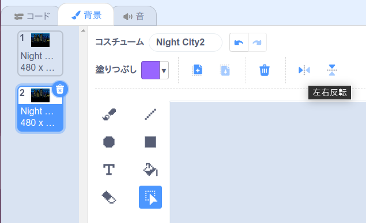Image resolution: width=366 pixels, height=223 pixels.
Task: Flip vertically using the flip icon
Action: pos(331,70)
